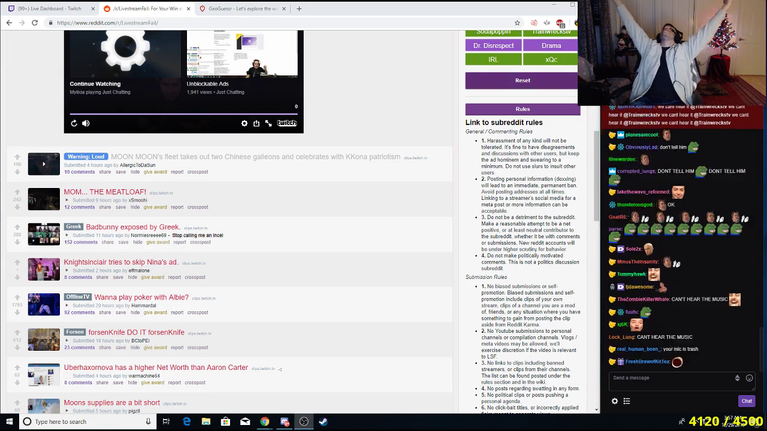Expand the Badbunny exposed by Greek preview
The width and height of the screenshot is (767, 431).
coord(67,235)
